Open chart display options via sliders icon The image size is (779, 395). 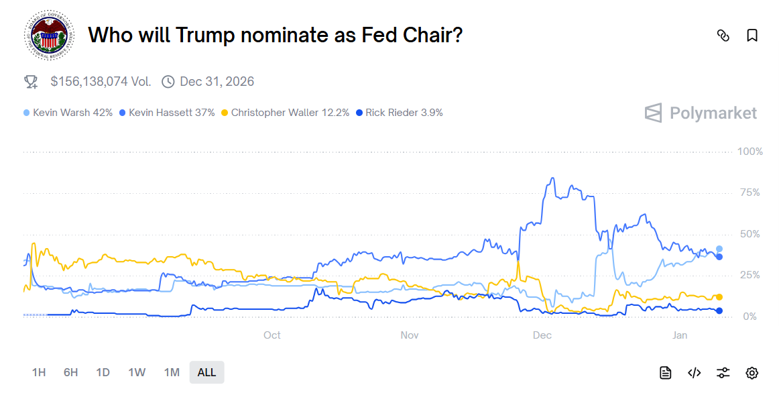click(x=723, y=372)
